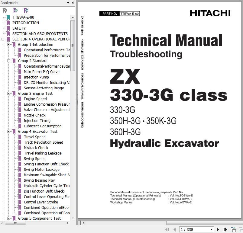Open Maximum Swingable Slant bookmark

[47, 175]
